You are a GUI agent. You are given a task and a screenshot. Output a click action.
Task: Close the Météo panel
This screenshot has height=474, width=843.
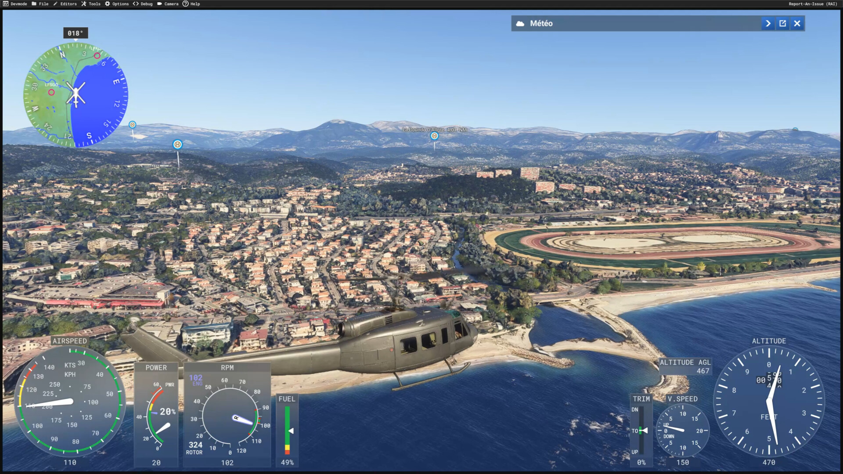797,24
